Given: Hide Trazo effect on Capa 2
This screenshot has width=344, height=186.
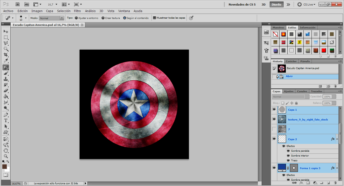Looking at the screenshot, I should point(288,161).
